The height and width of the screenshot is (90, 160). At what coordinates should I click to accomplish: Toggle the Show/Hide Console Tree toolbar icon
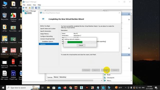(32, 8)
